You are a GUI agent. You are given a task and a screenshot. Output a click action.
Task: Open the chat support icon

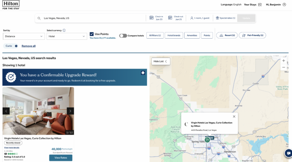[288, 153]
